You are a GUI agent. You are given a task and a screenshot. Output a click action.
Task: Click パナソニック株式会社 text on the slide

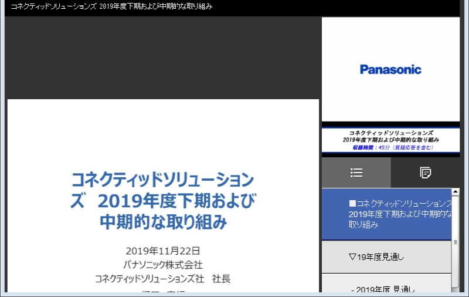point(163,265)
